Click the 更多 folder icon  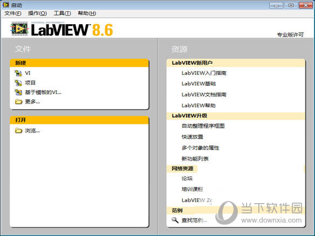(x=18, y=102)
